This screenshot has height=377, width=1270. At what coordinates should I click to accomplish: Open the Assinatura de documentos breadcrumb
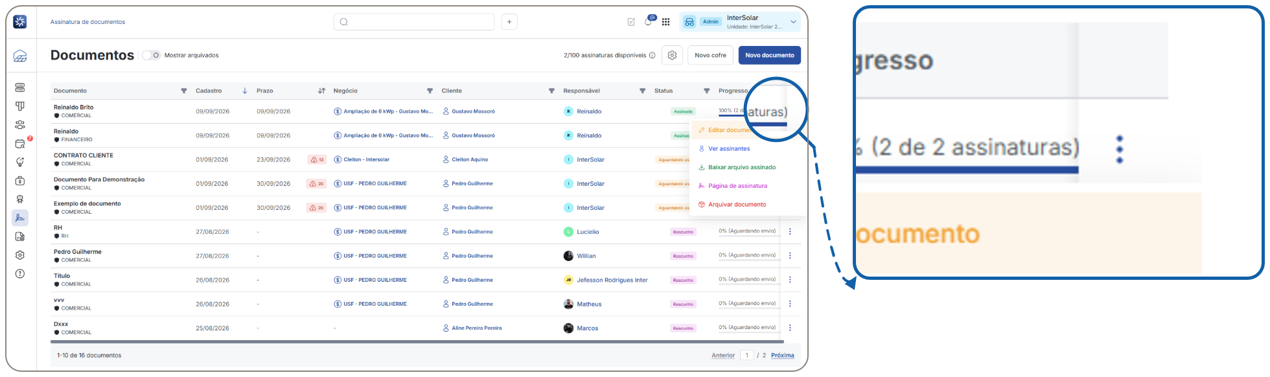[x=87, y=22]
